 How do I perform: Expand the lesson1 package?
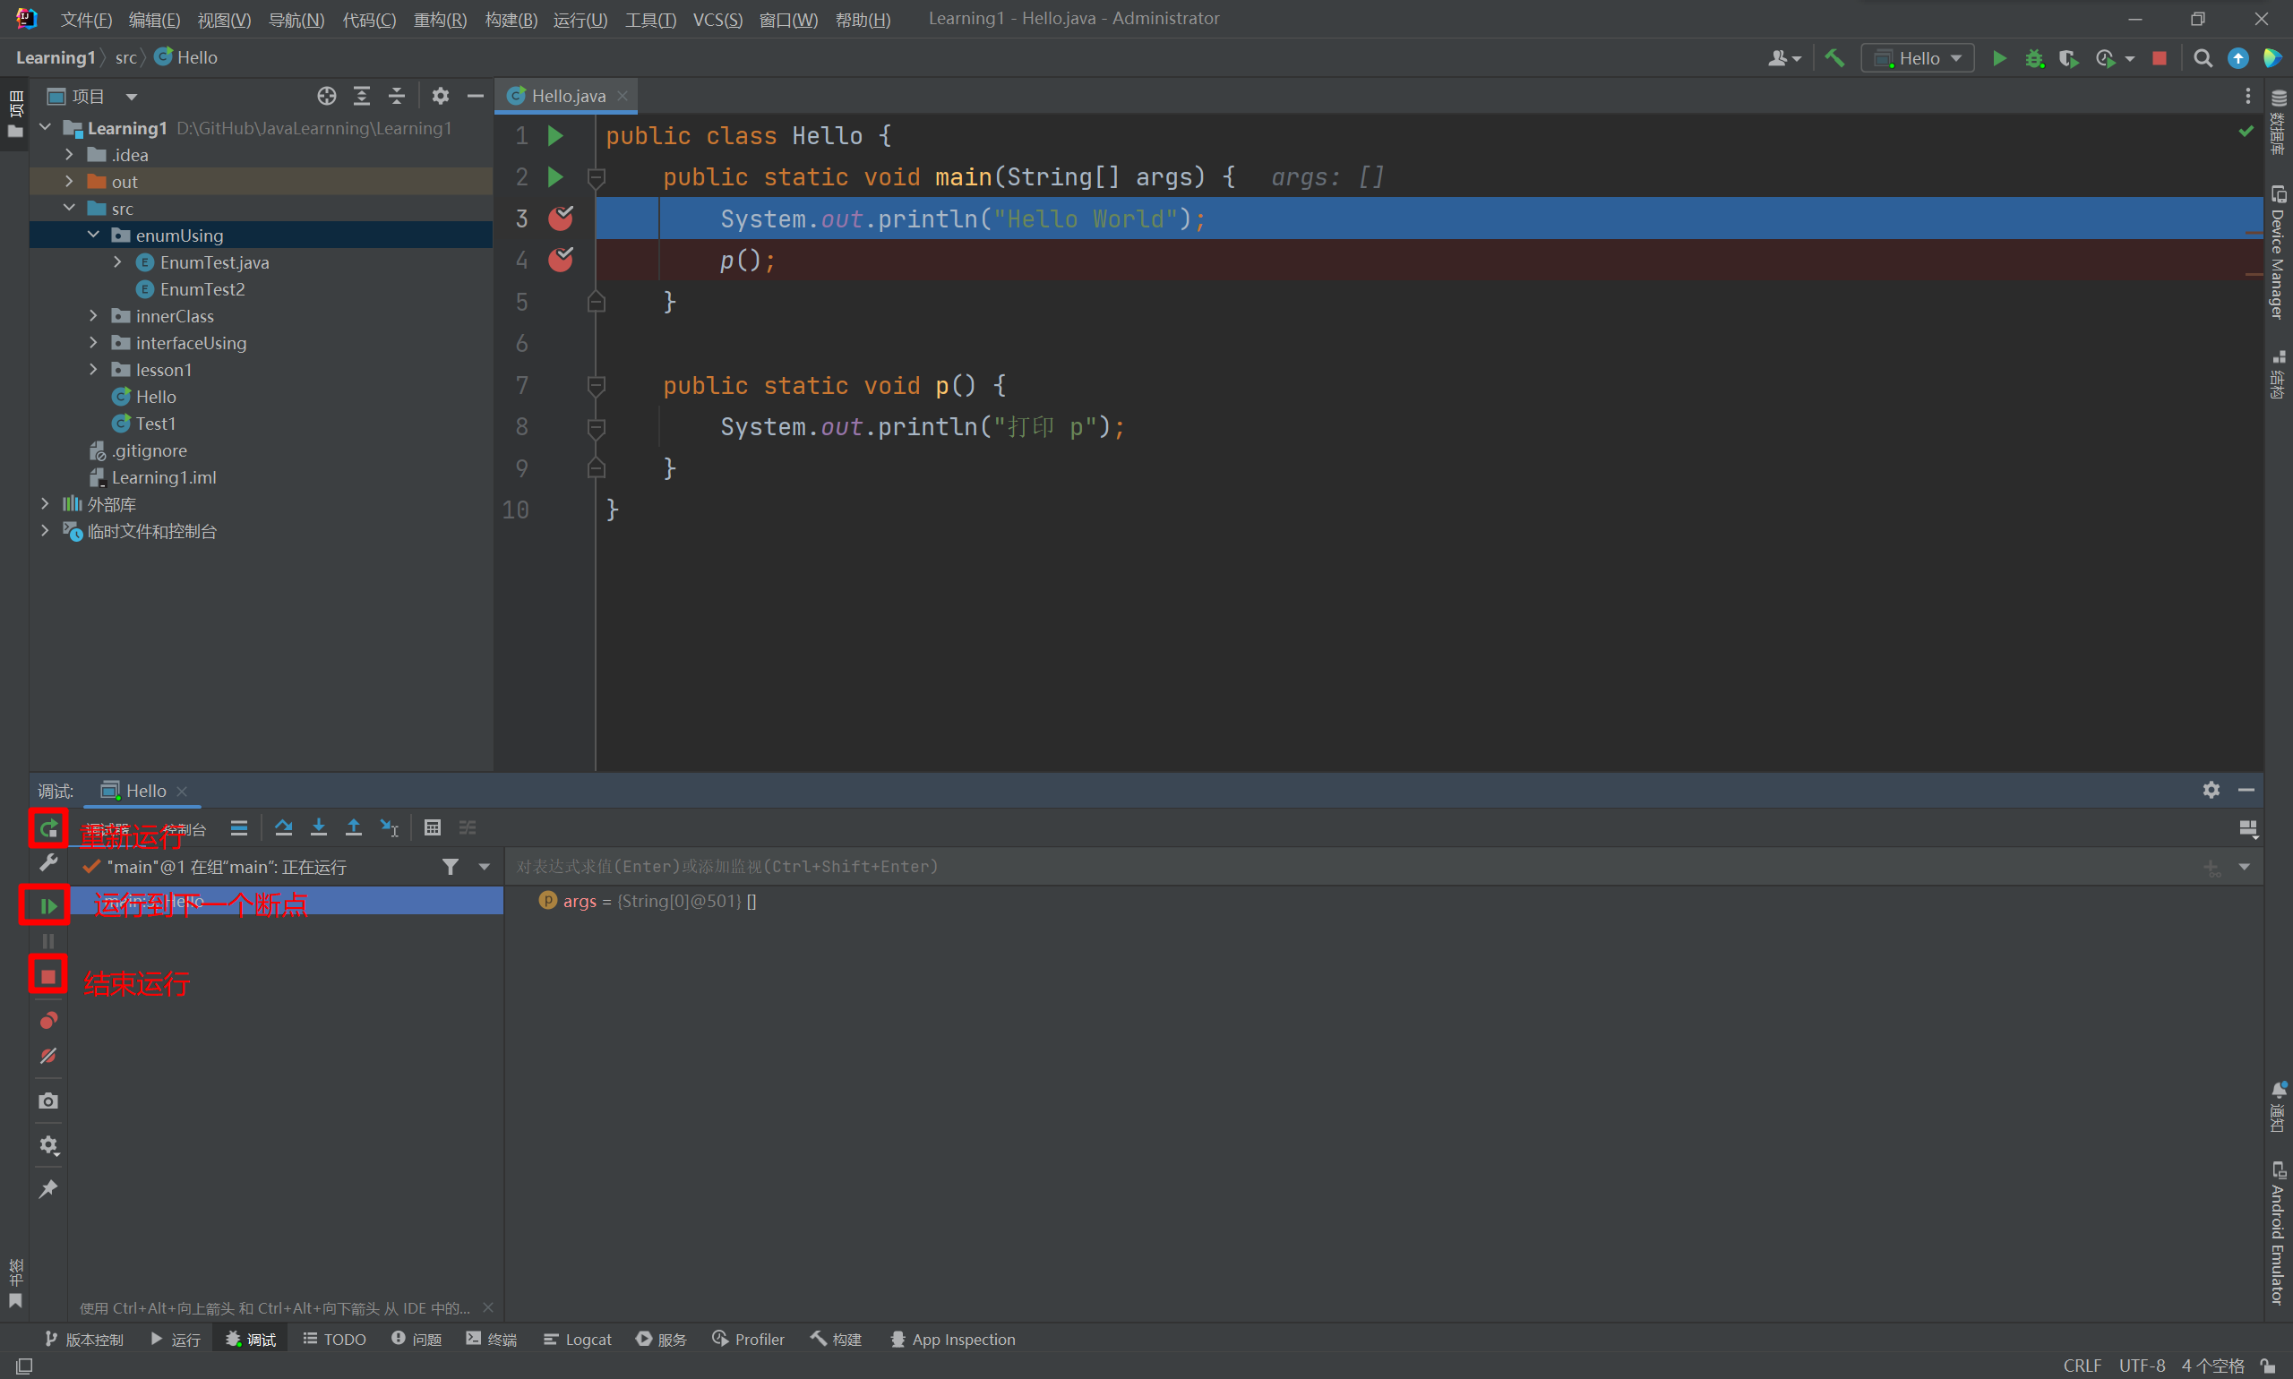tap(93, 370)
